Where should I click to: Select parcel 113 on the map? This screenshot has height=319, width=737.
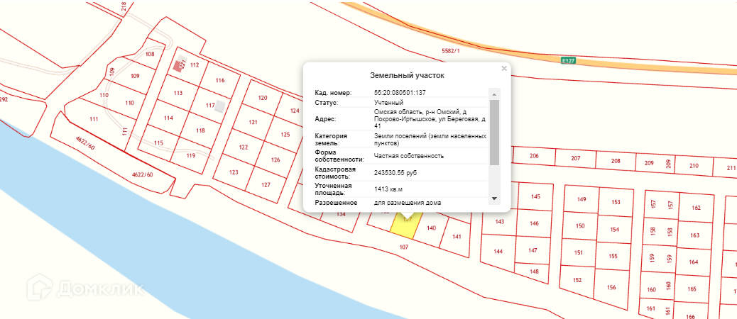(178, 93)
